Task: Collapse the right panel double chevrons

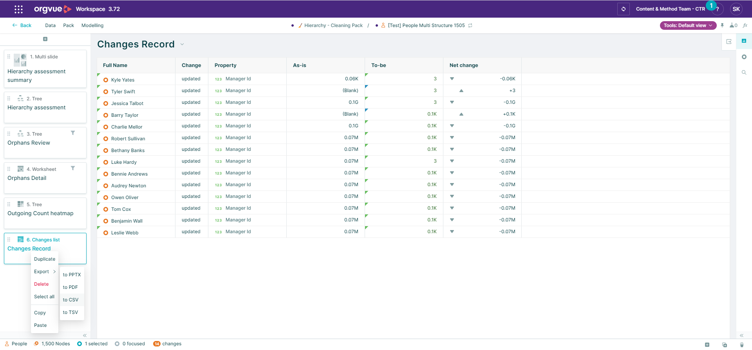Action: pos(741,335)
